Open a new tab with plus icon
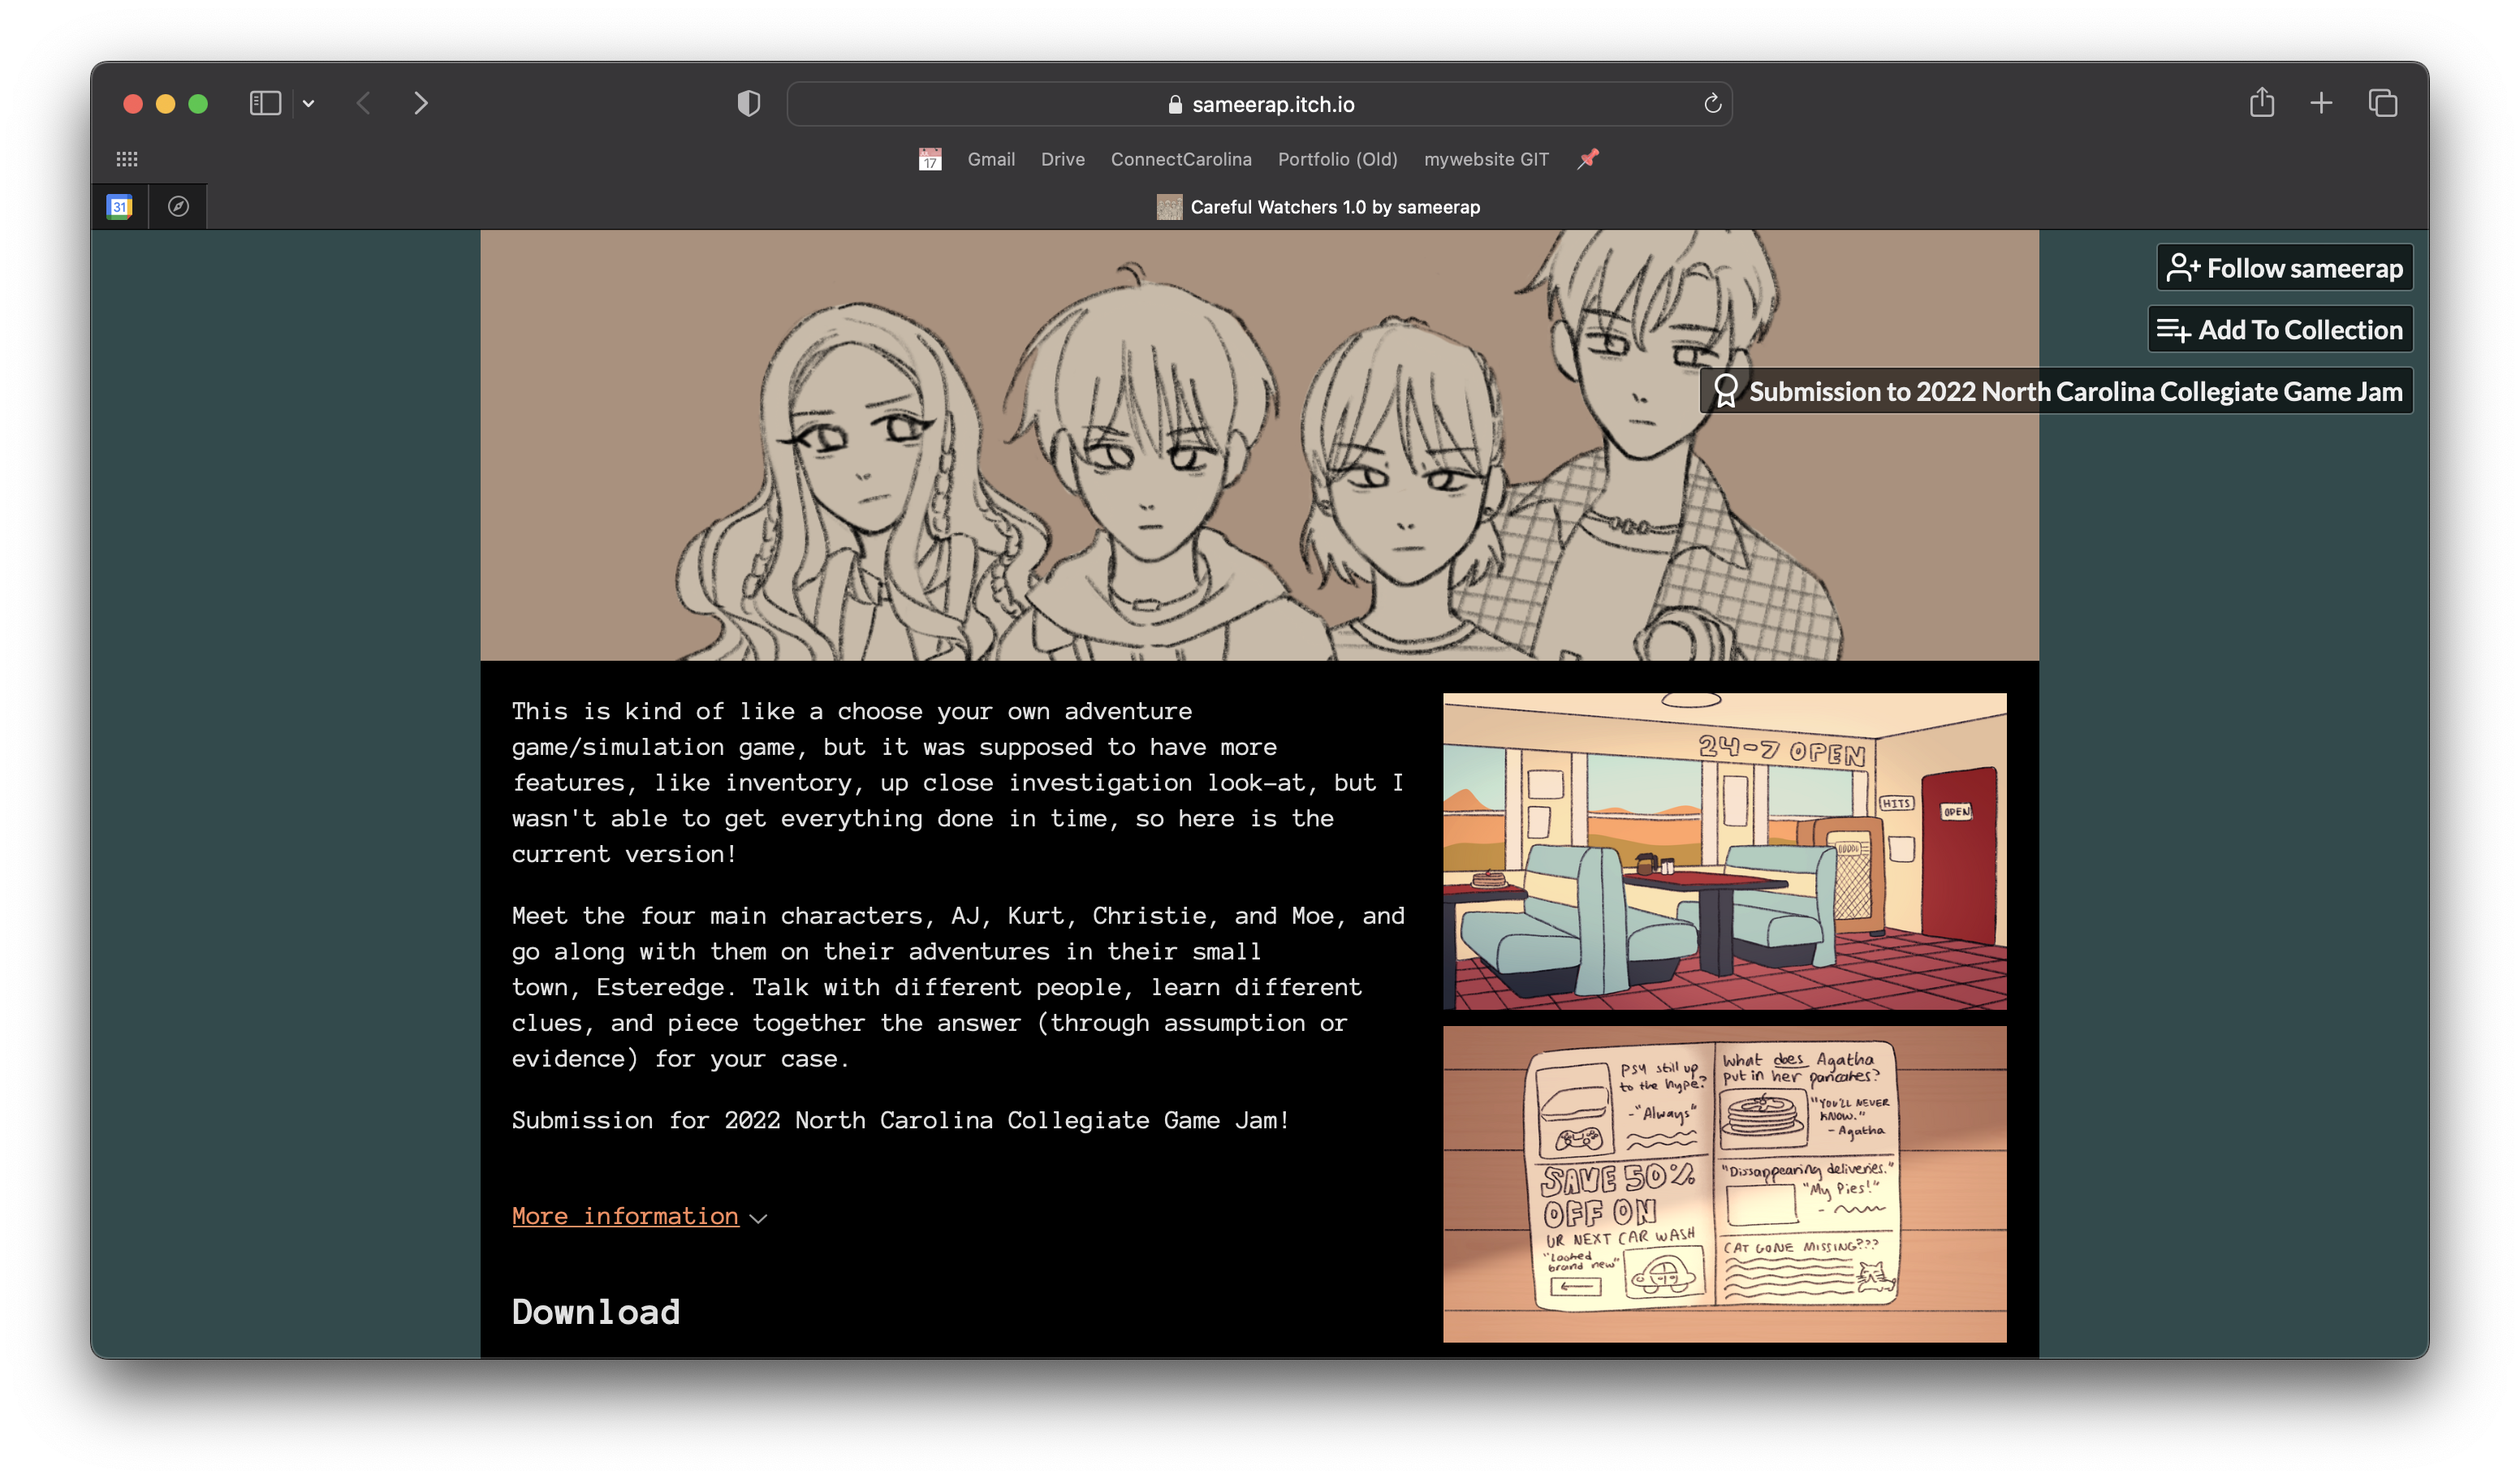The image size is (2520, 1479). tap(2321, 103)
